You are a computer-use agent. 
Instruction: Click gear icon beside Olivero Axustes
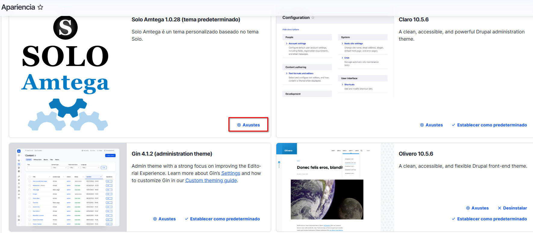(x=468, y=208)
